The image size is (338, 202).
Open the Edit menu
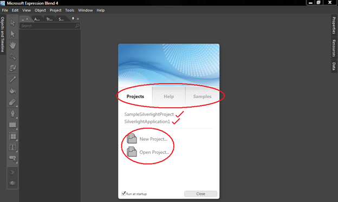[15, 10]
